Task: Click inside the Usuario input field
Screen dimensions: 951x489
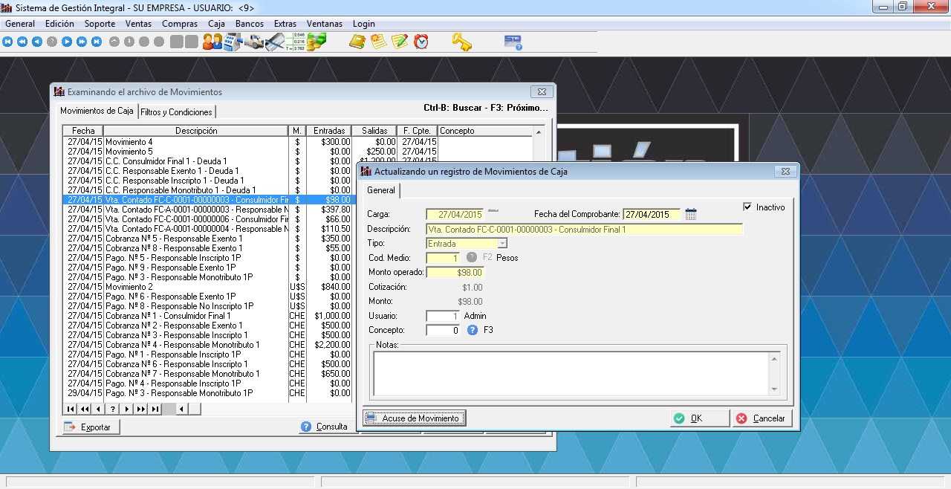Action: click(x=443, y=316)
